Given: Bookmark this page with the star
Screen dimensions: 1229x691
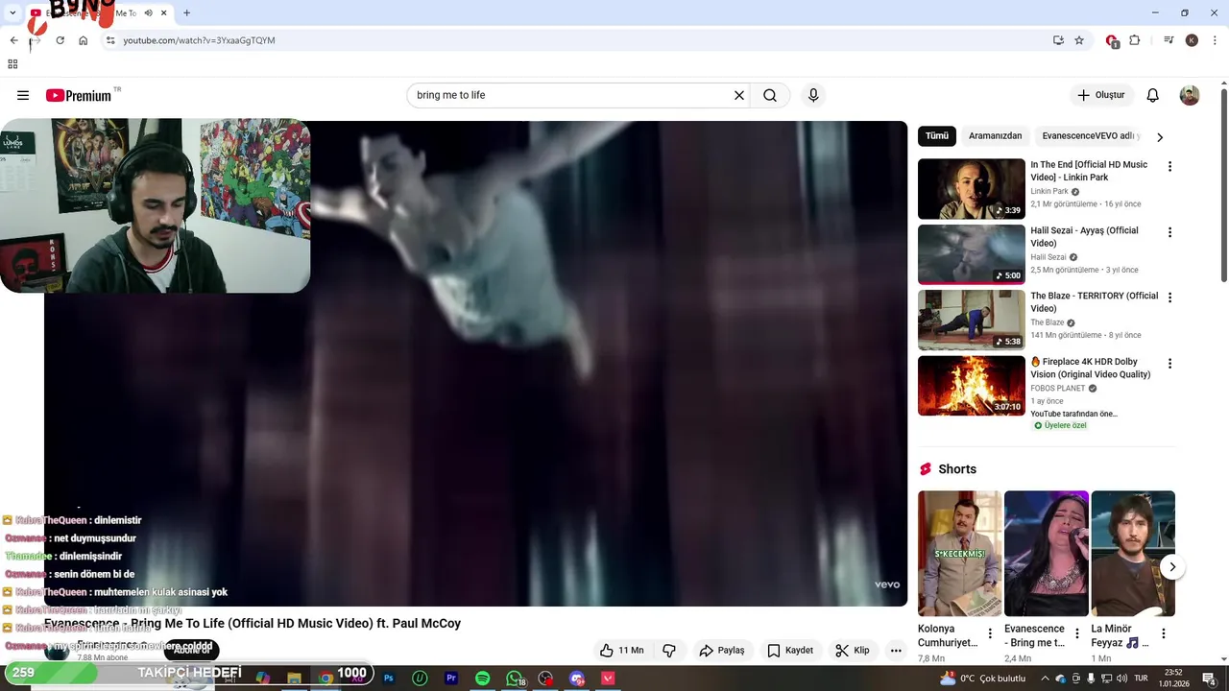Looking at the screenshot, I should [x=1079, y=40].
